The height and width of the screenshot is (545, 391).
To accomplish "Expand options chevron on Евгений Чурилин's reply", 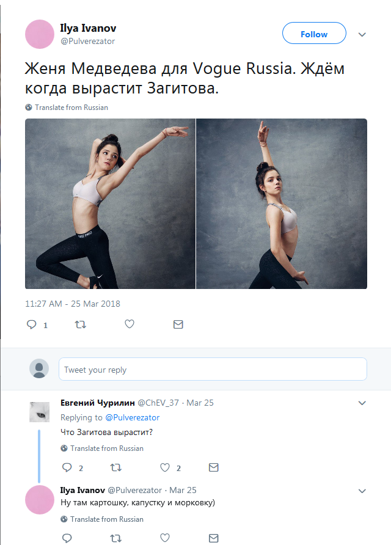I will (362, 403).
